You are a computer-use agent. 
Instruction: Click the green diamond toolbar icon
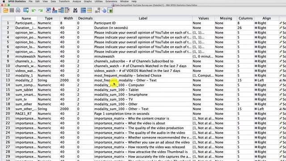(110, 10)
